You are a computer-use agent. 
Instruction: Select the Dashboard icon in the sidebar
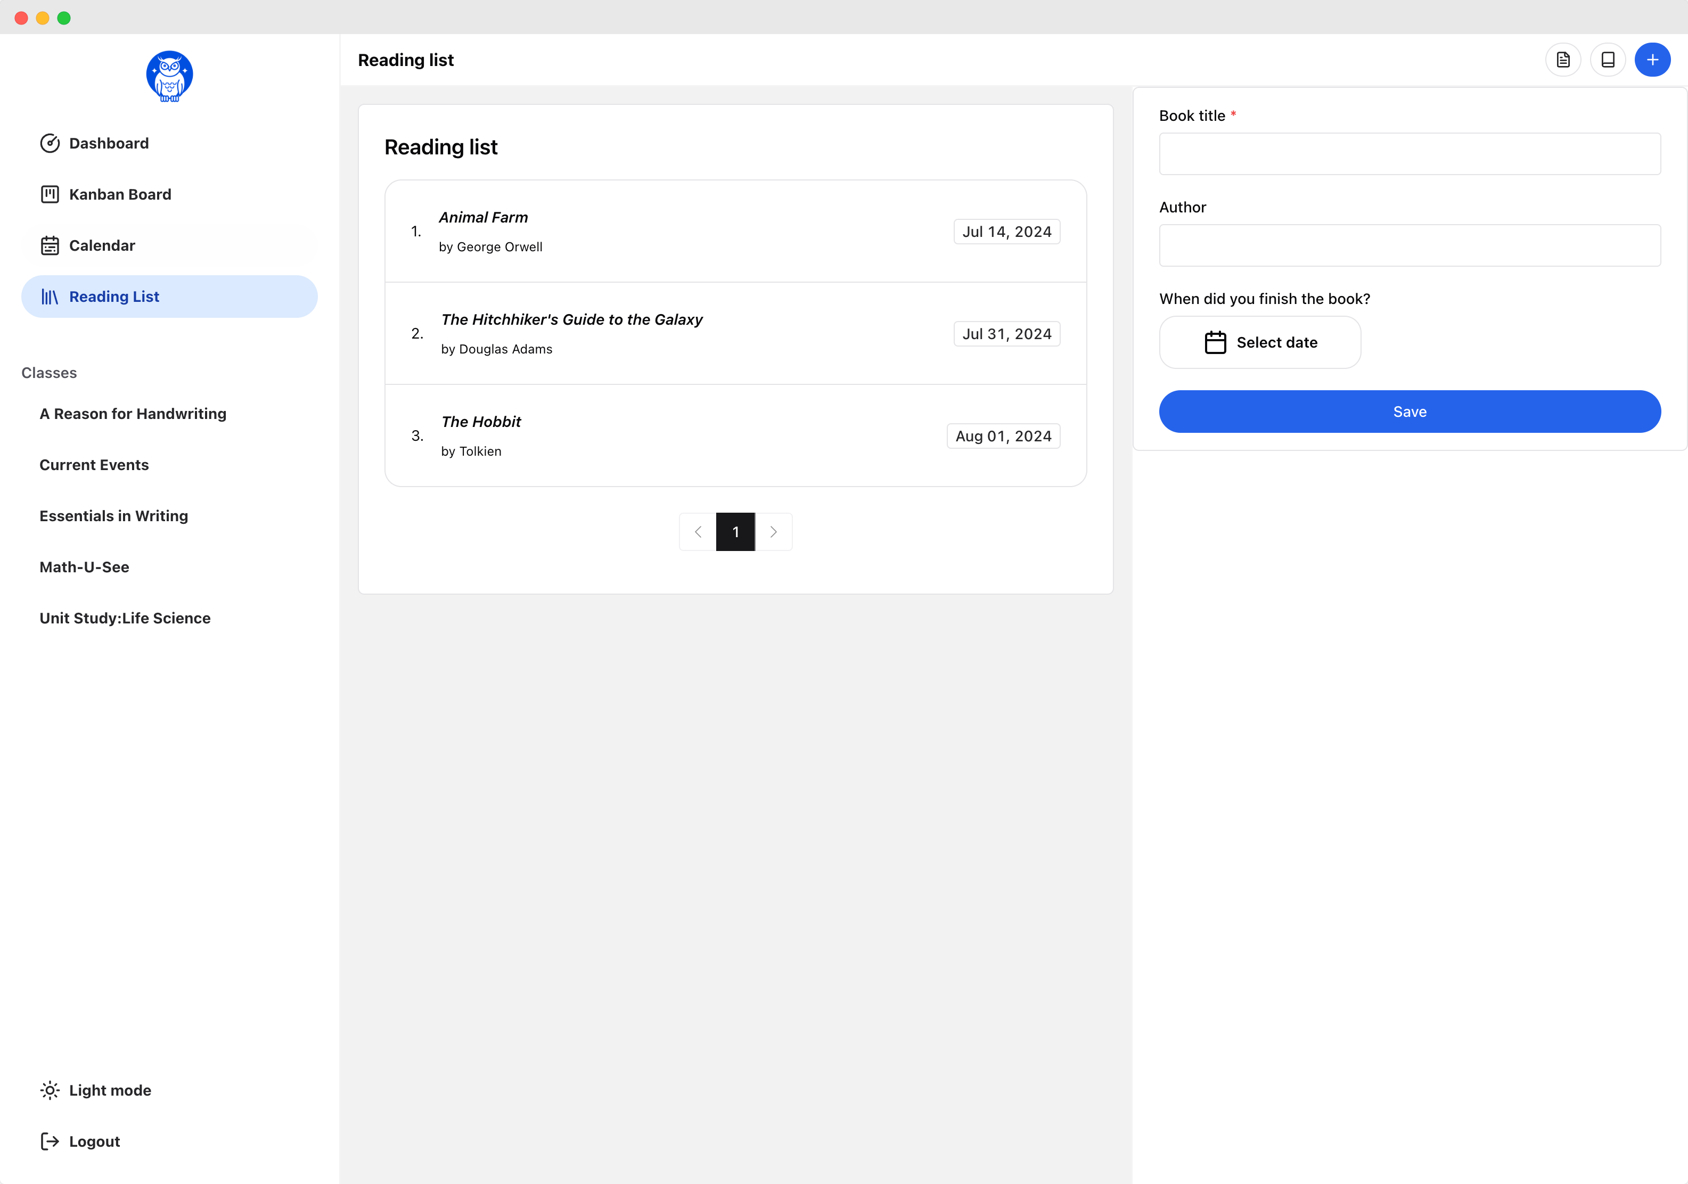[50, 143]
